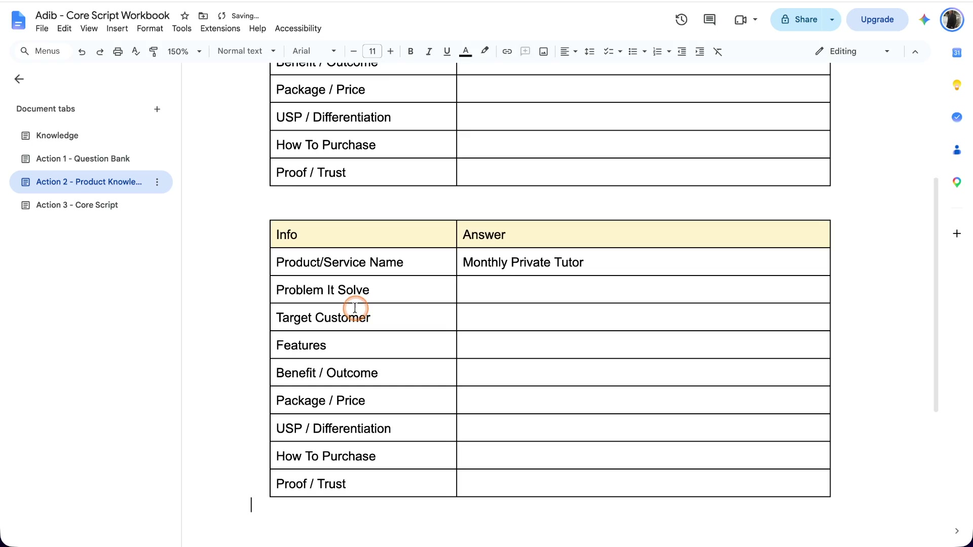Clear formatting from selected text
973x547 pixels.
[718, 51]
